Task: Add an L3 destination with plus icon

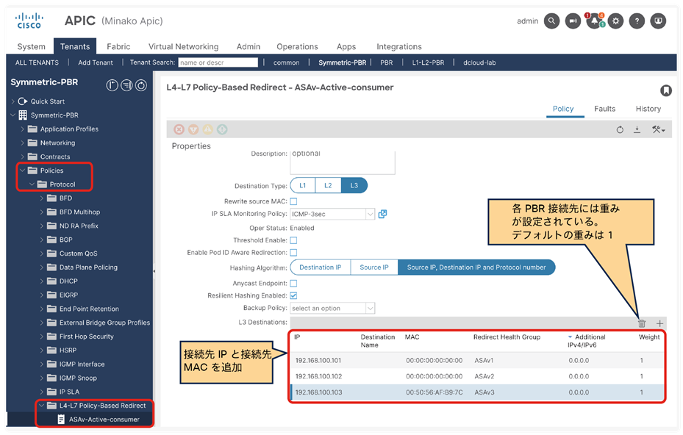Action: point(659,323)
